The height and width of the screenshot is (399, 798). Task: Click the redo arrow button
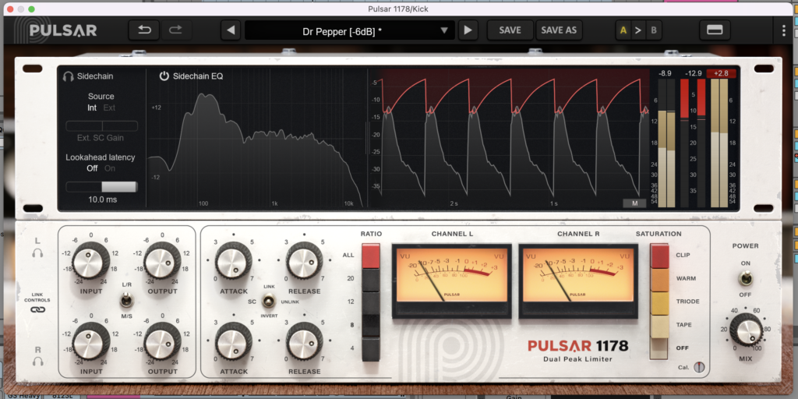pyautogui.click(x=175, y=30)
